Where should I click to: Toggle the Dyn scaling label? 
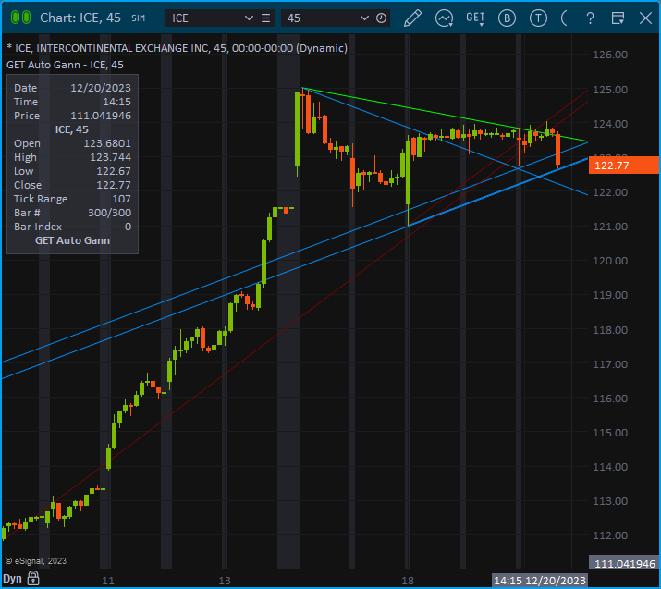(12, 578)
